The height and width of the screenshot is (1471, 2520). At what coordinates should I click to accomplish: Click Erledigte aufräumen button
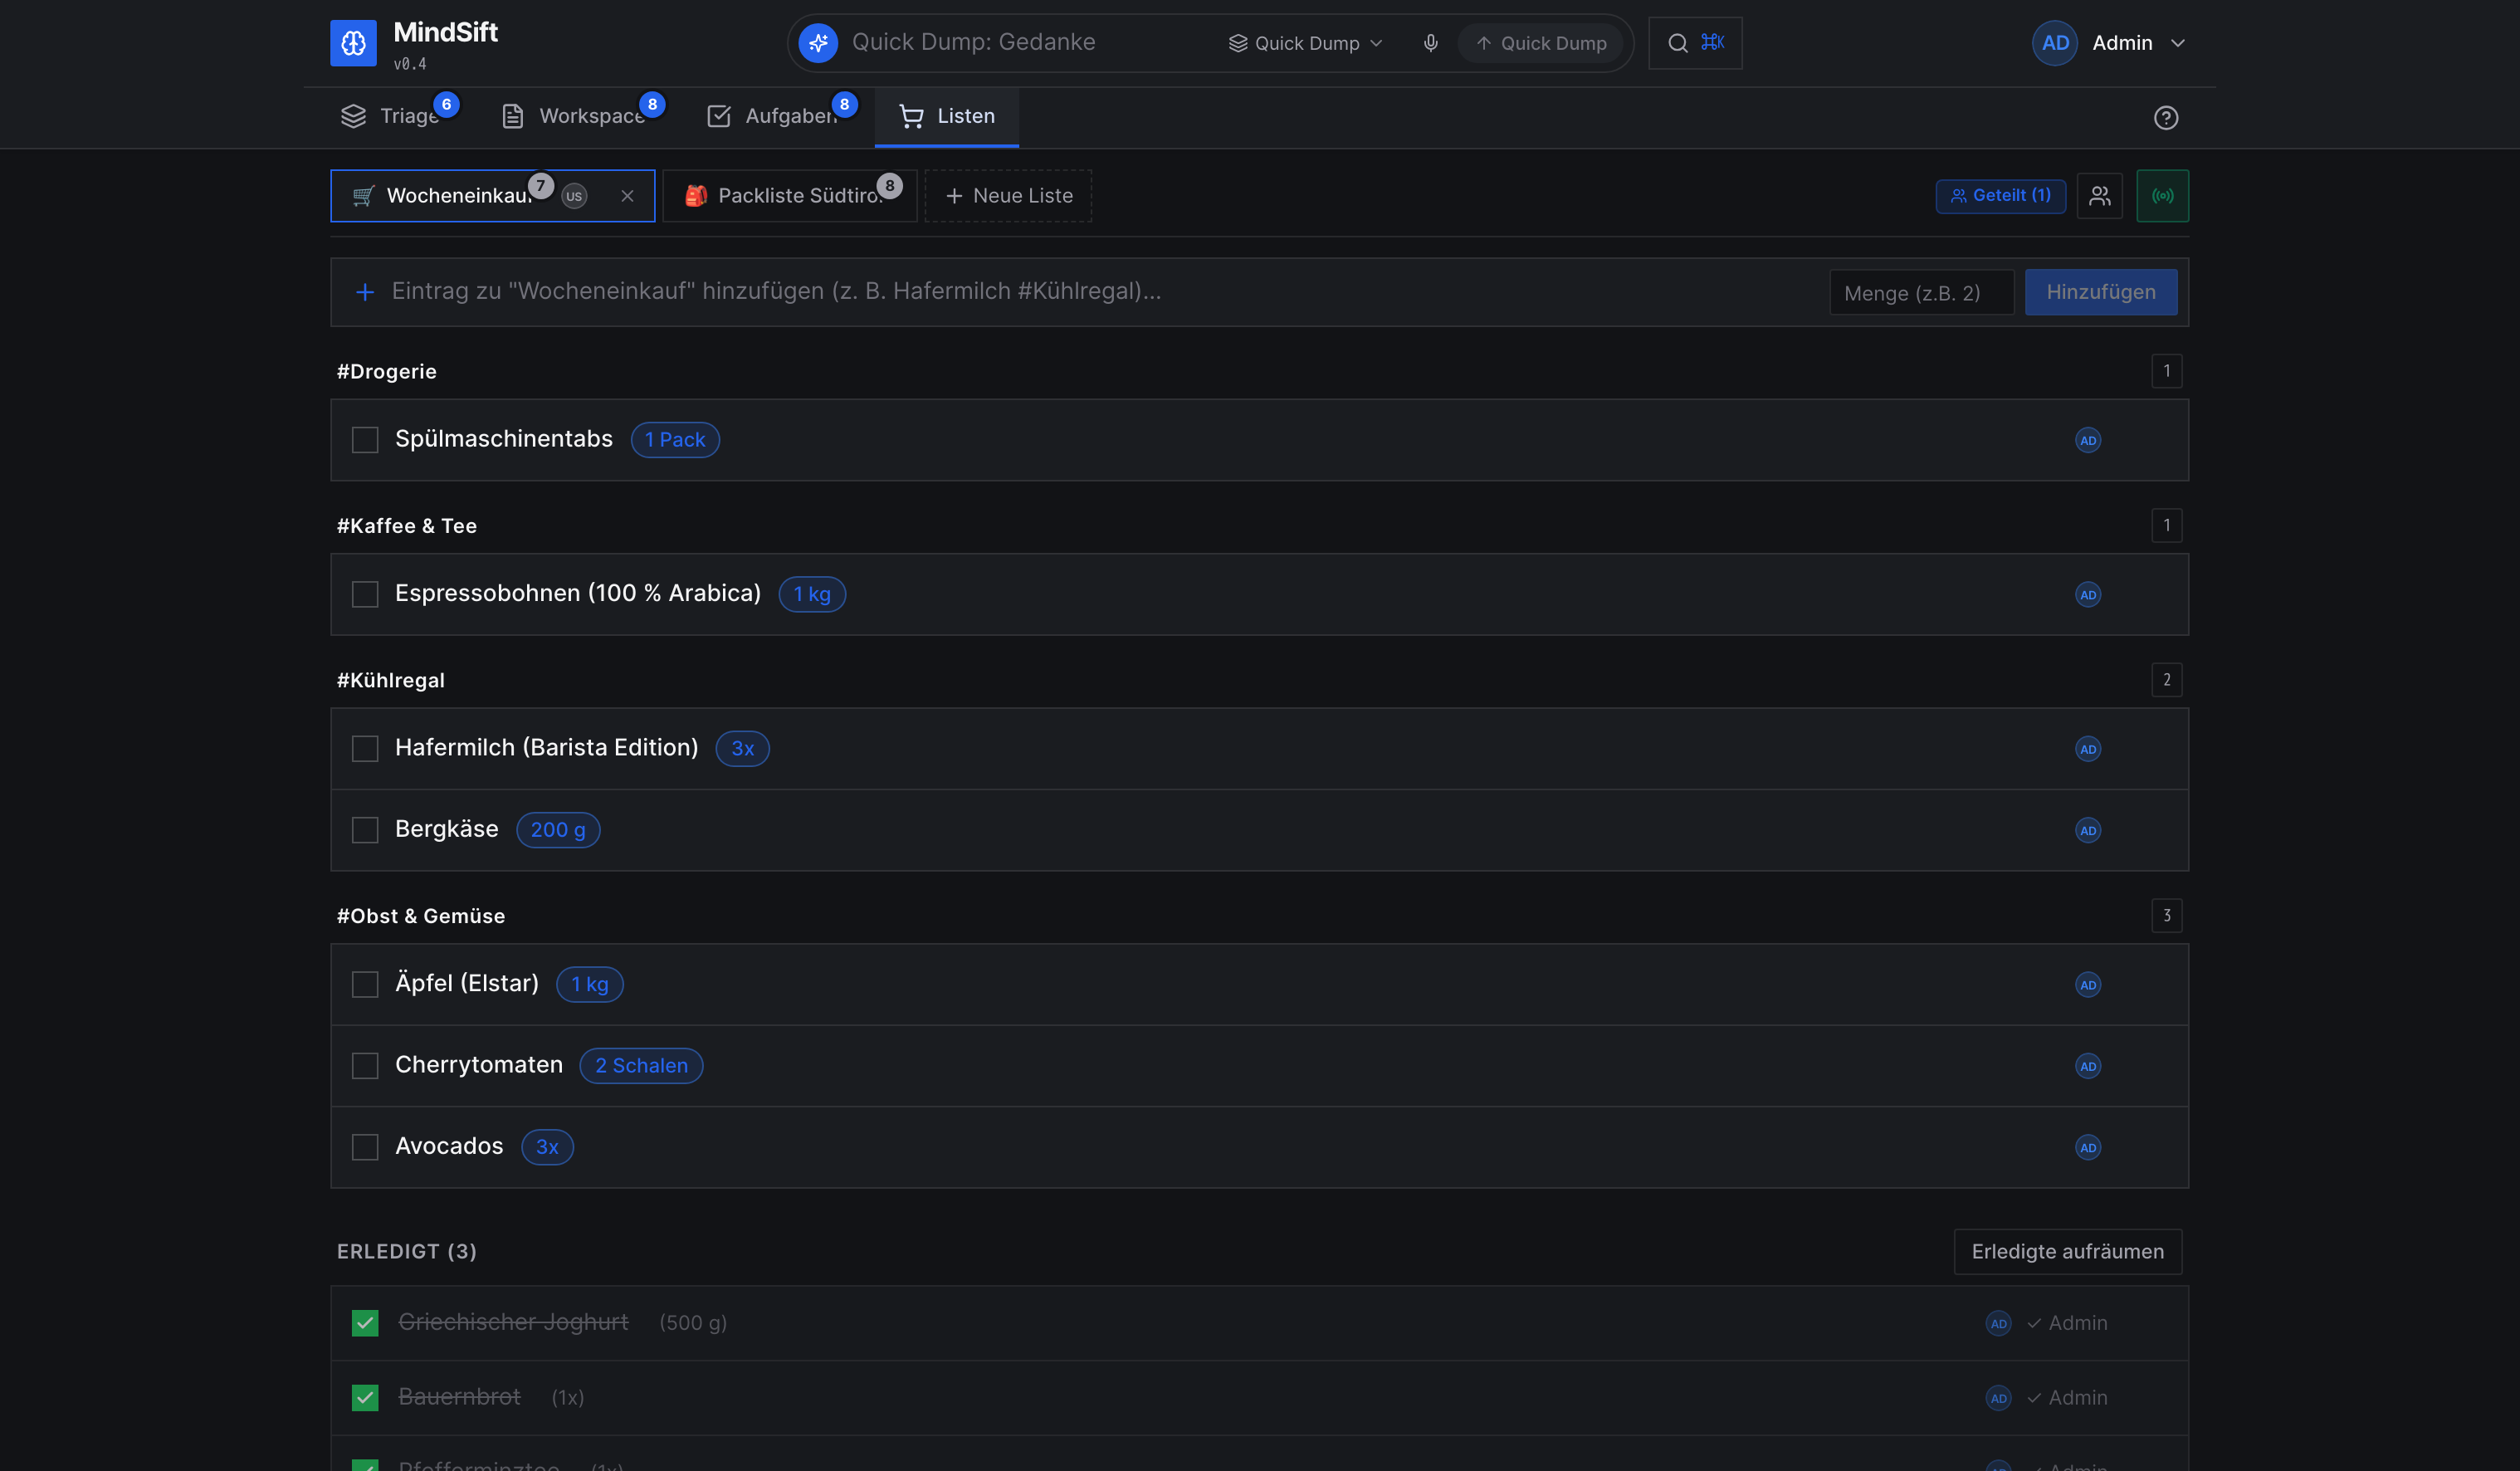pyautogui.click(x=2067, y=1252)
